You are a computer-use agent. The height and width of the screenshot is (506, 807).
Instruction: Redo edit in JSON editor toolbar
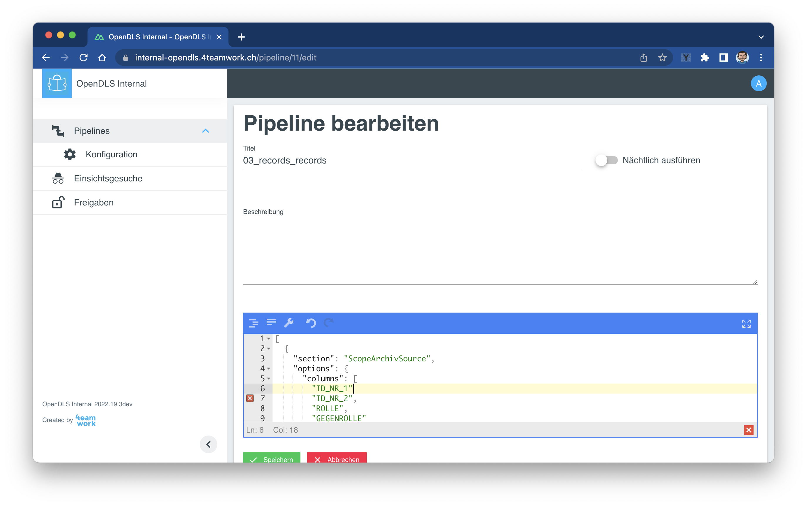pyautogui.click(x=329, y=323)
